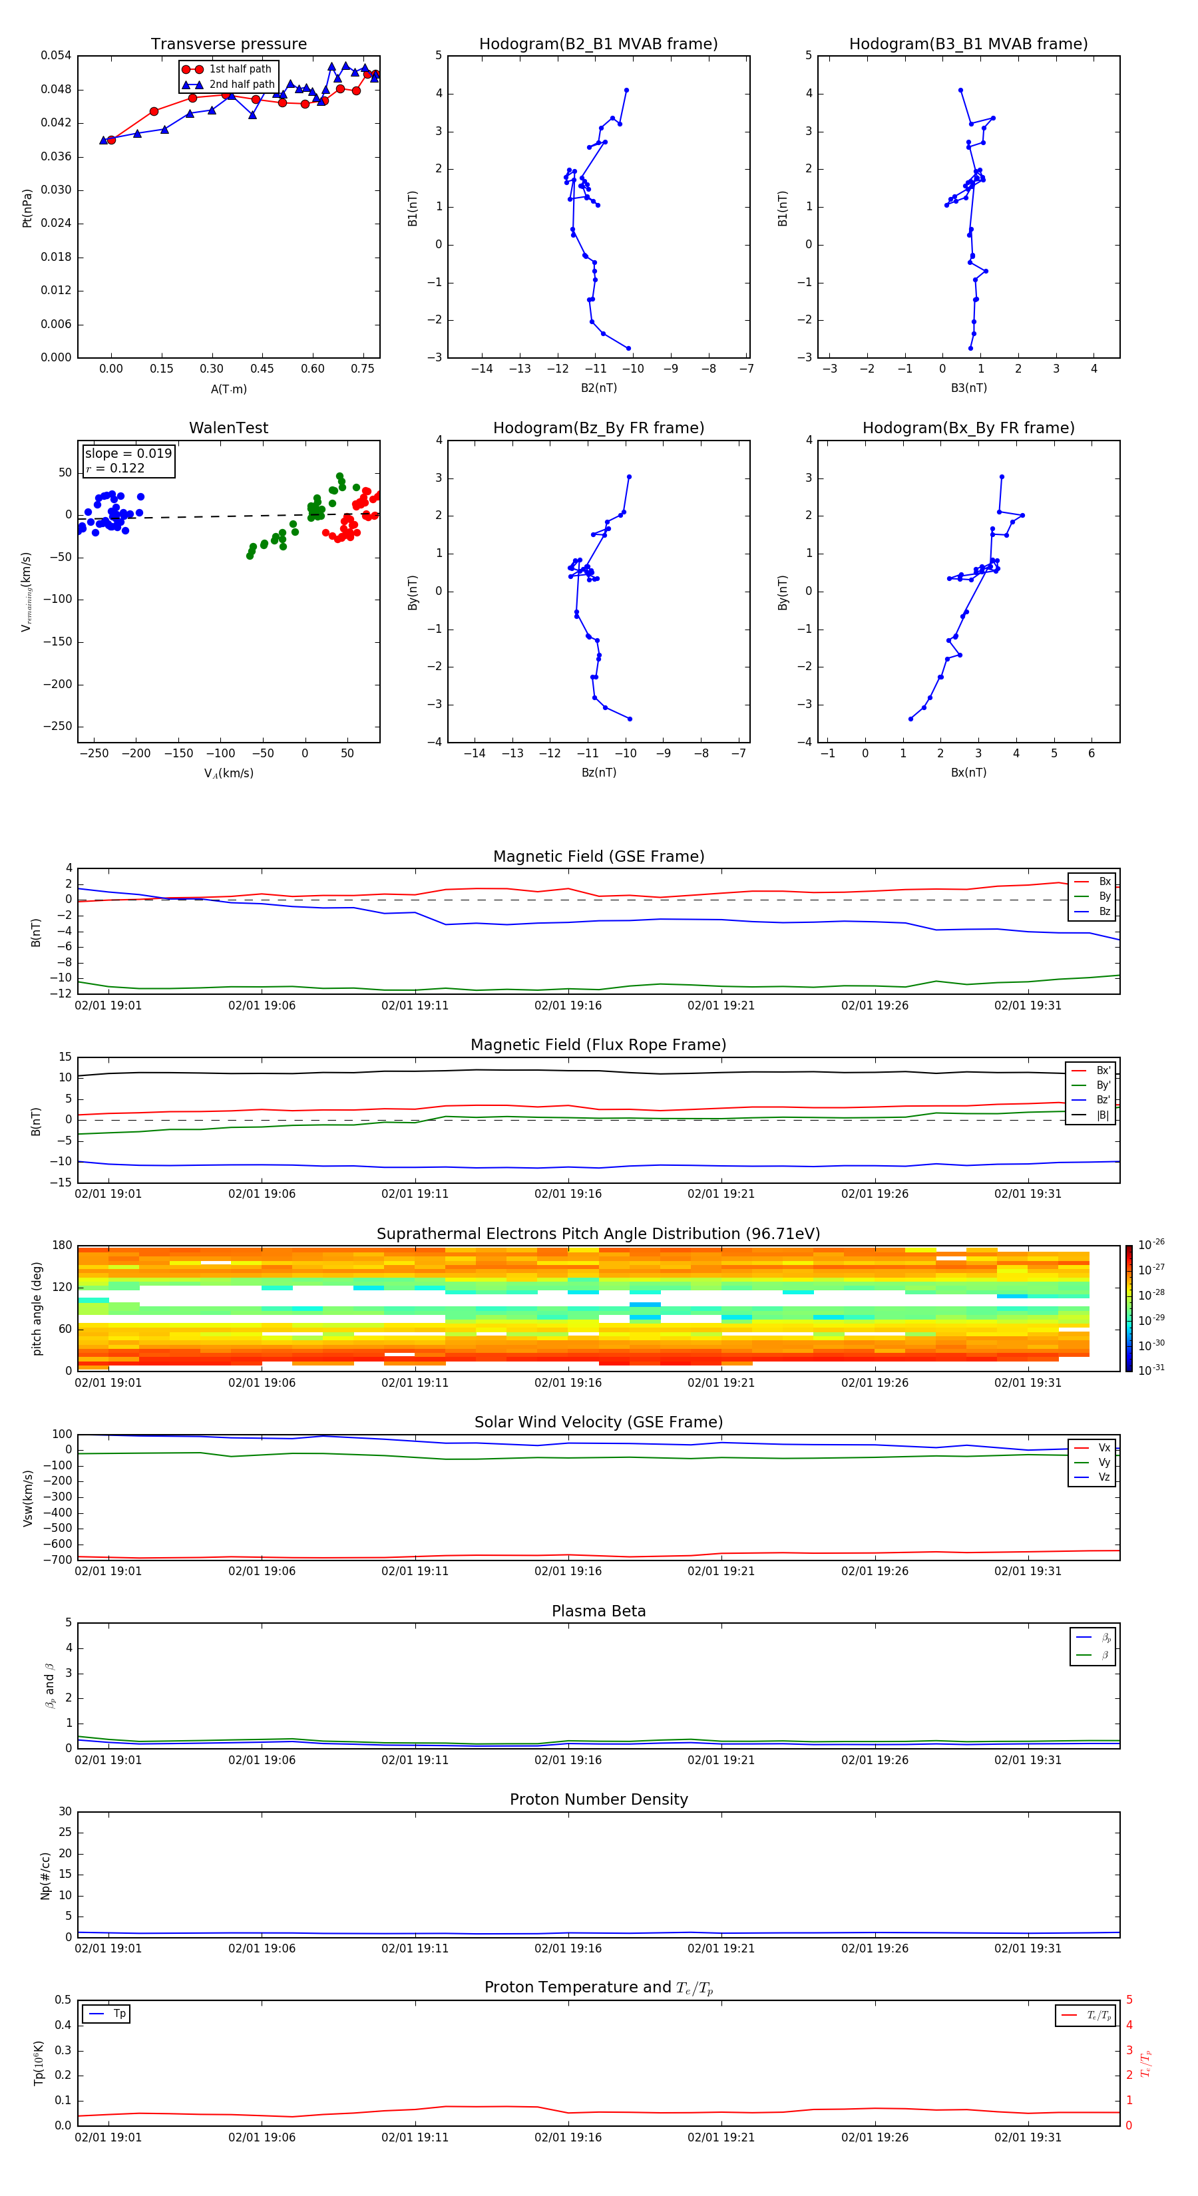Click the "A(T·m)" x-axis label
The height and width of the screenshot is (2196, 1198).
click(x=228, y=389)
